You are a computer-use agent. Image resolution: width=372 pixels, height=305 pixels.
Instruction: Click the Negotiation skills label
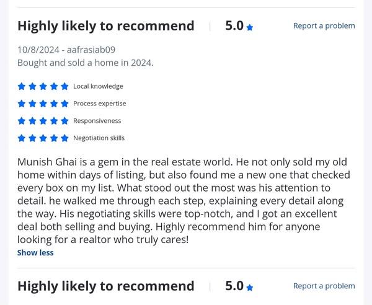click(x=99, y=138)
